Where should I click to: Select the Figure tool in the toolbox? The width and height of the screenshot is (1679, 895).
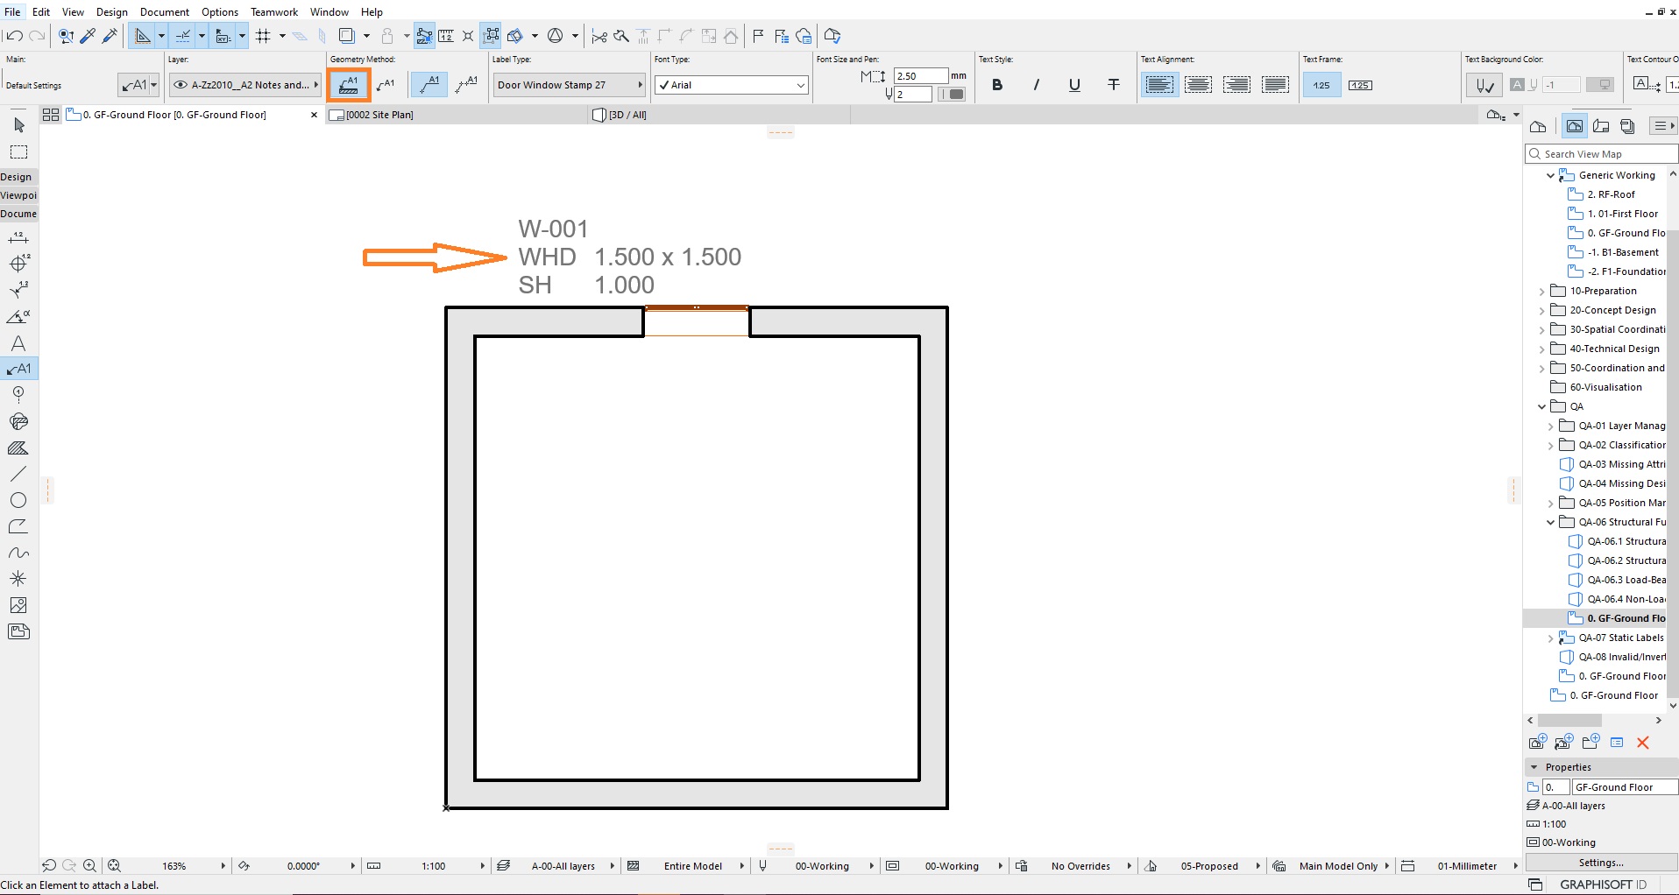pyautogui.click(x=18, y=605)
